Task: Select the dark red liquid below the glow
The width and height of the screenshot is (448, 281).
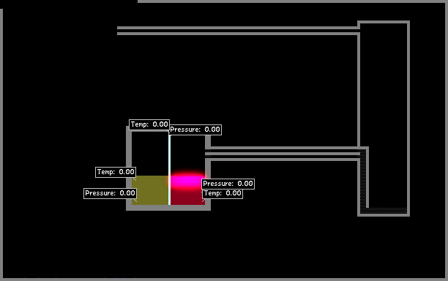Action: point(187,198)
